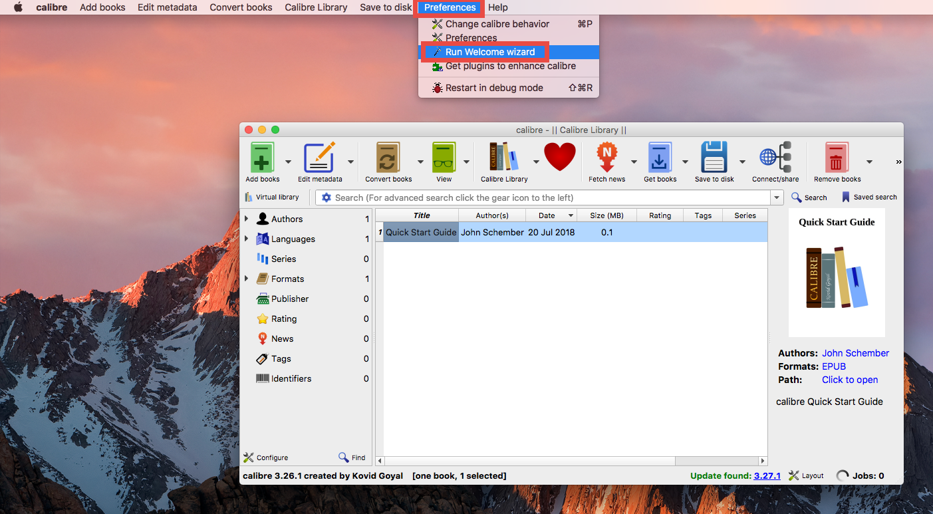Open the Add books dropdown arrow
The height and width of the screenshot is (514, 933).
(287, 162)
